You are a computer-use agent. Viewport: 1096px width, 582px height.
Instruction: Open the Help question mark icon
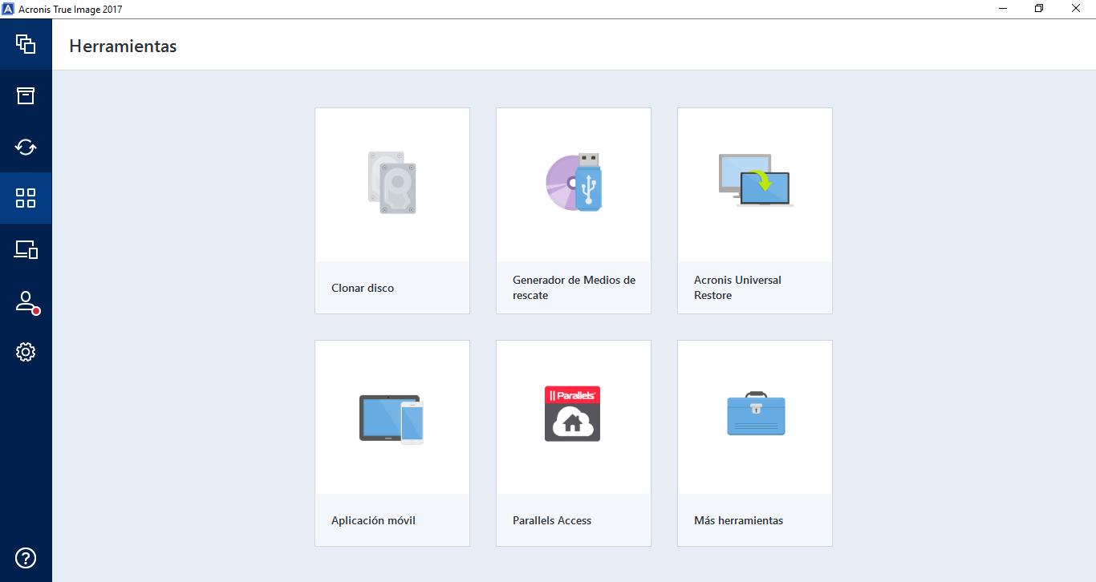click(26, 558)
